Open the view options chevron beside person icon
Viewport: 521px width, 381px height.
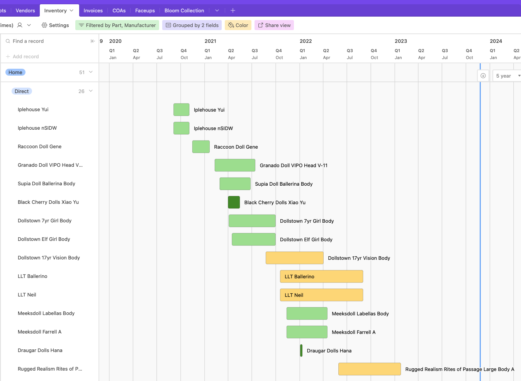click(x=29, y=25)
